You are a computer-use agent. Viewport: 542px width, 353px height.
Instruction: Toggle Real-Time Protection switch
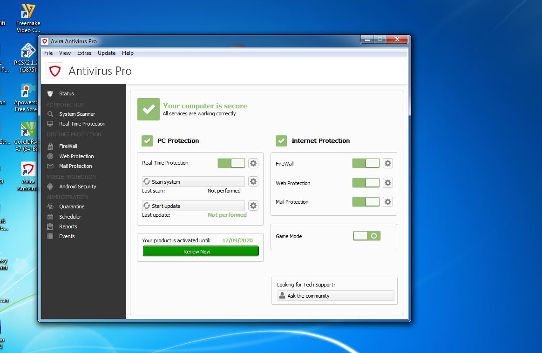click(231, 163)
